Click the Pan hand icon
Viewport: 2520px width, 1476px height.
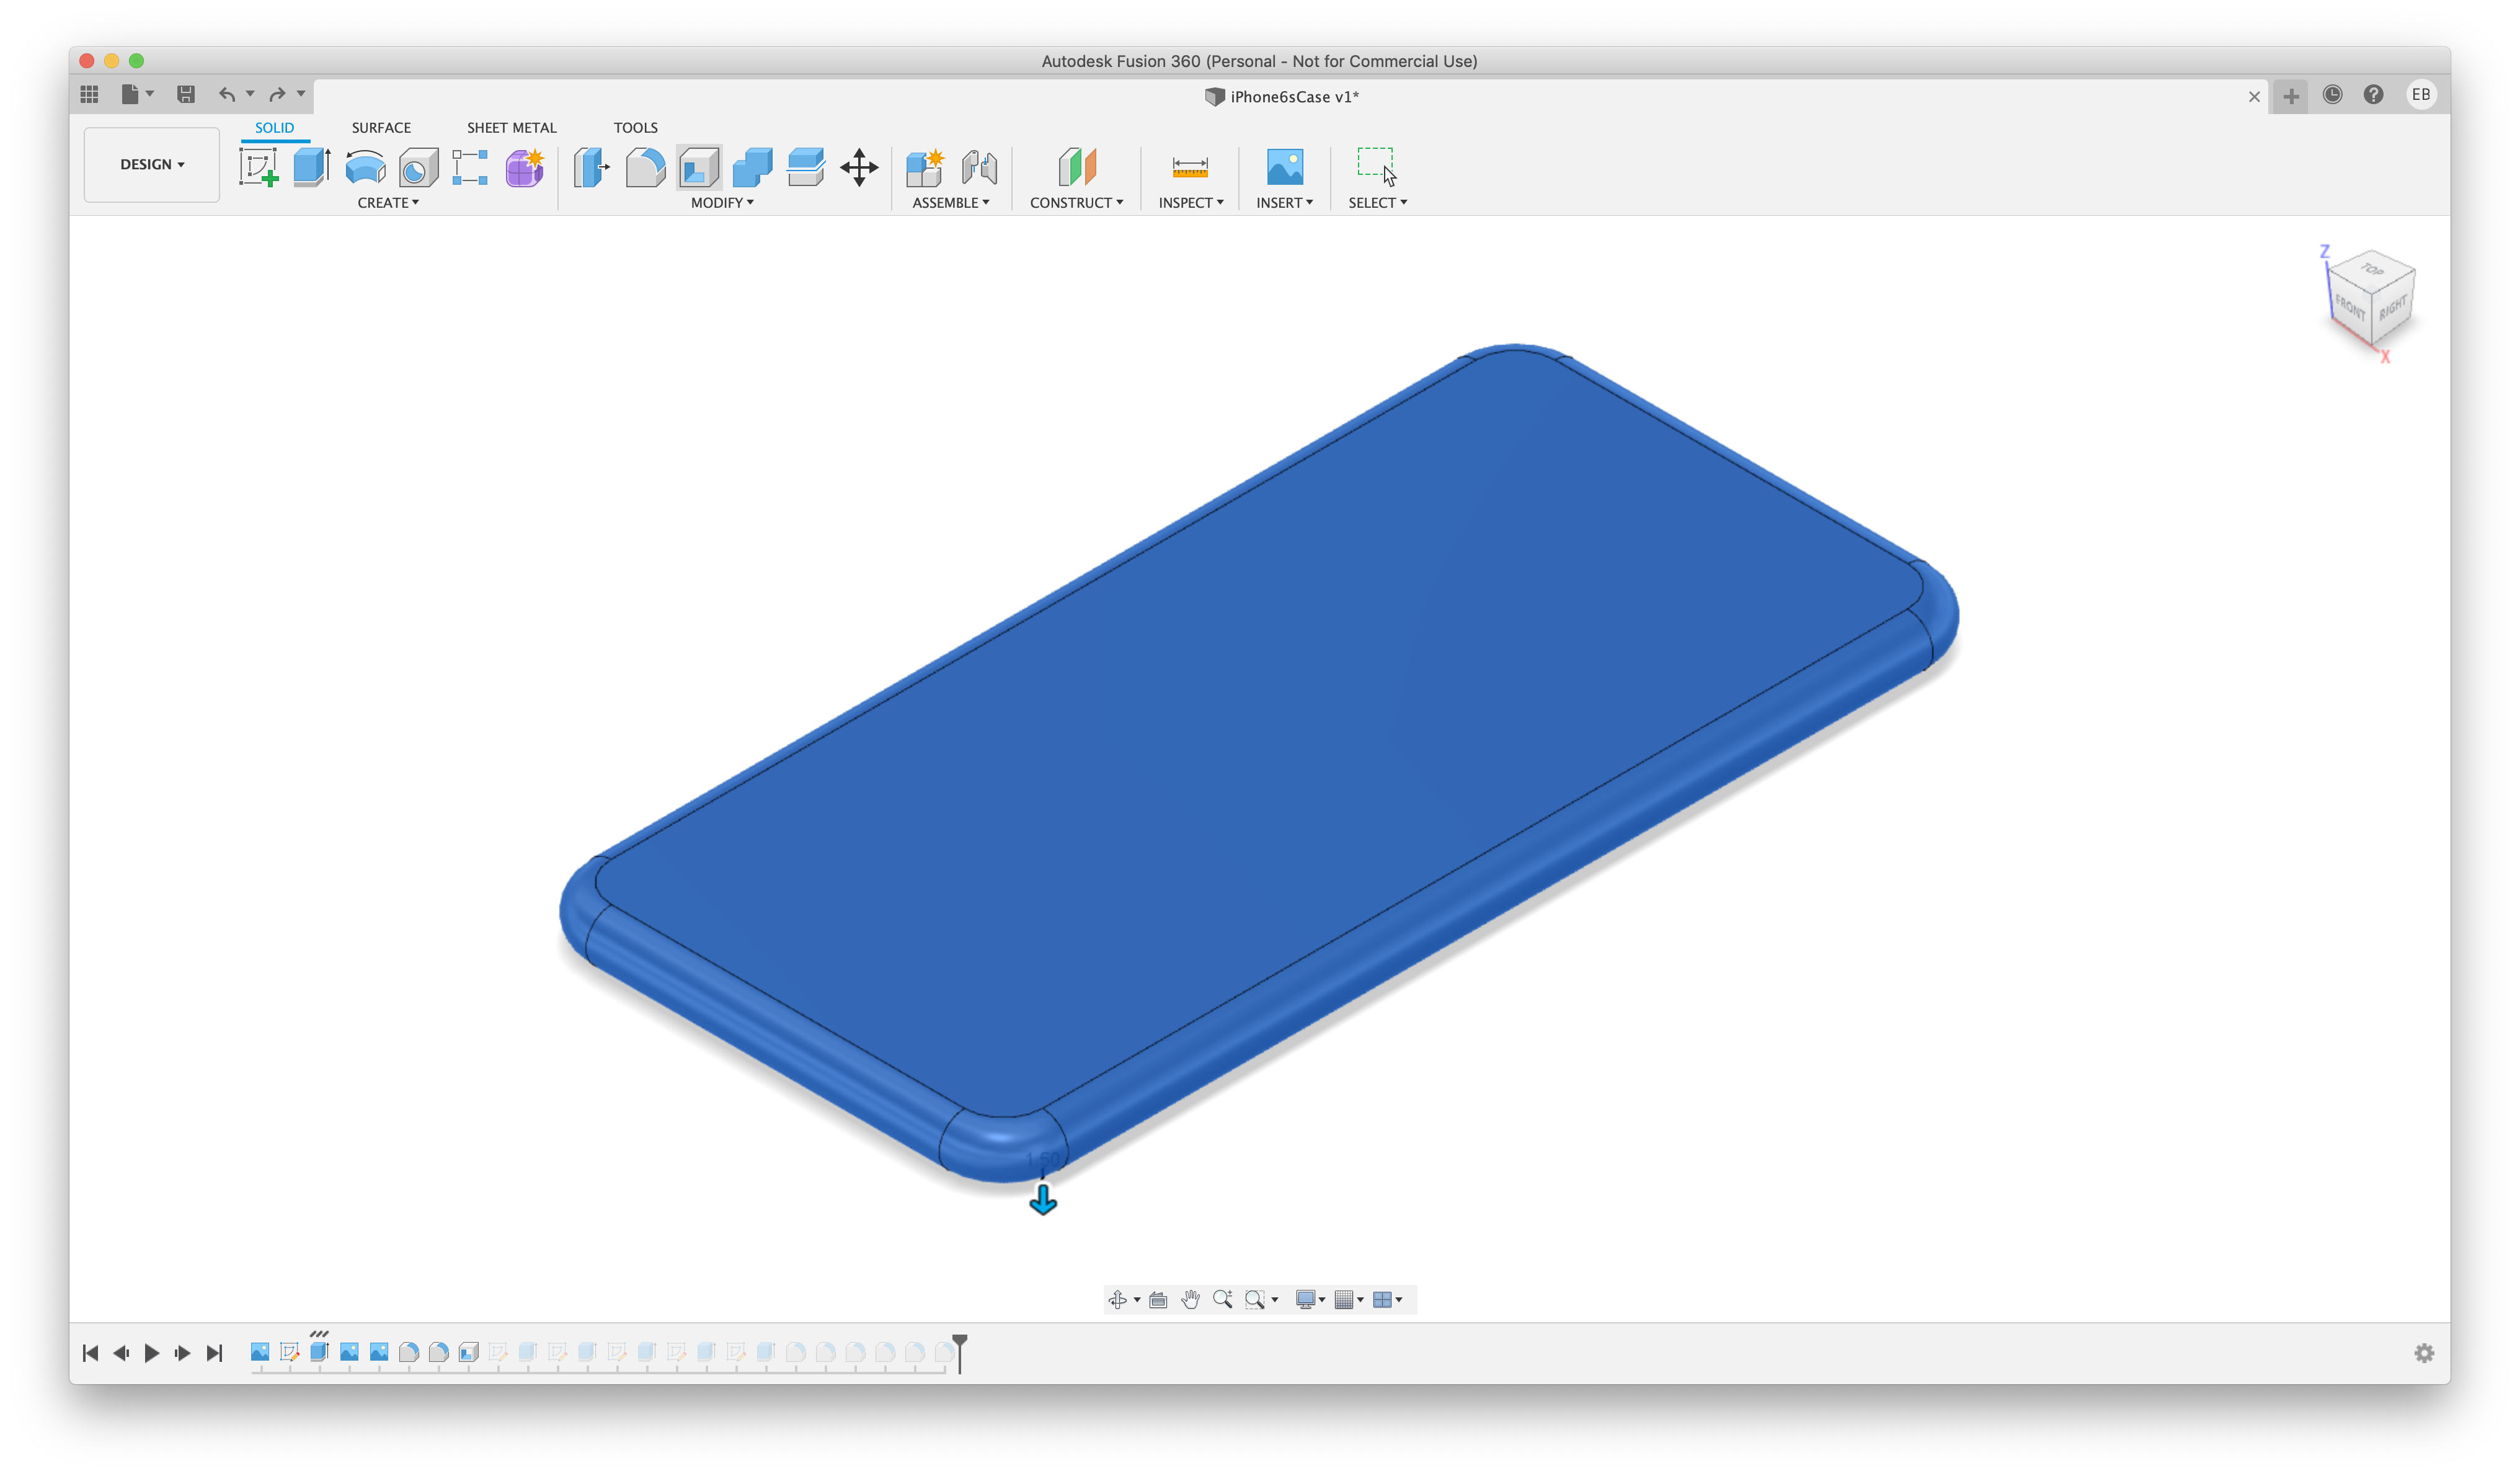[x=1190, y=1299]
